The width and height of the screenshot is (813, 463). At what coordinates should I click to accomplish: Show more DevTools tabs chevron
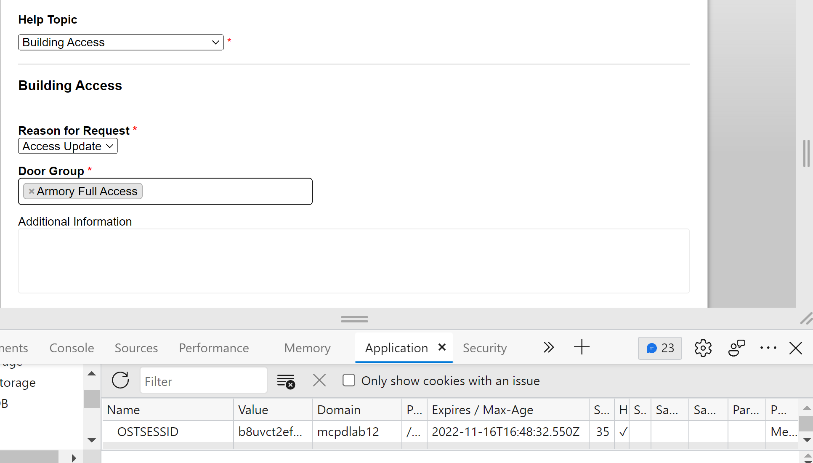point(548,348)
